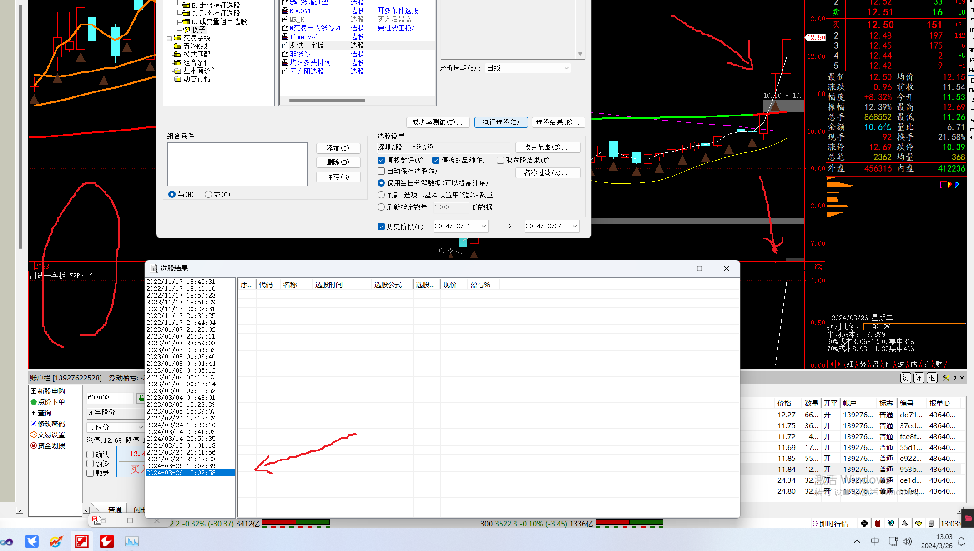Switch to the 细 tab under chart panel
This screenshot has width=974, height=551.
[850, 364]
